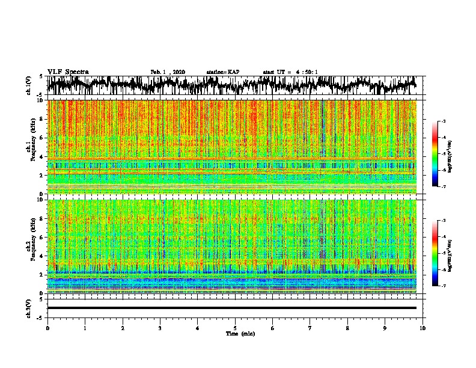The height and width of the screenshot is (368, 476).
Task: Click inside the ch.1 spectrogram plot
Action: click(x=232, y=147)
